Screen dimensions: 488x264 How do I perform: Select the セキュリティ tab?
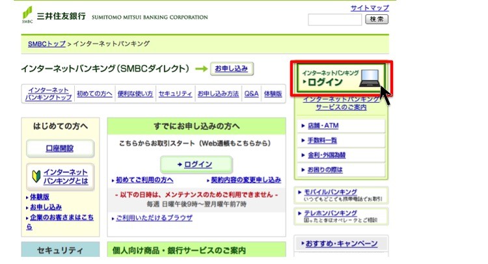tap(175, 94)
